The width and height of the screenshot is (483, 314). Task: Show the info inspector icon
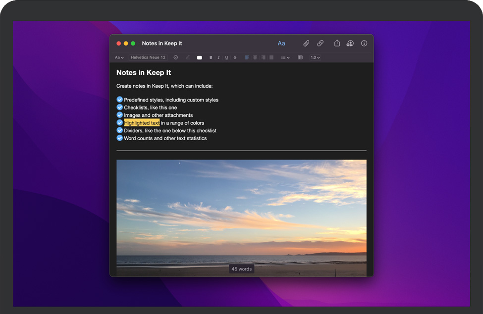pyautogui.click(x=364, y=44)
